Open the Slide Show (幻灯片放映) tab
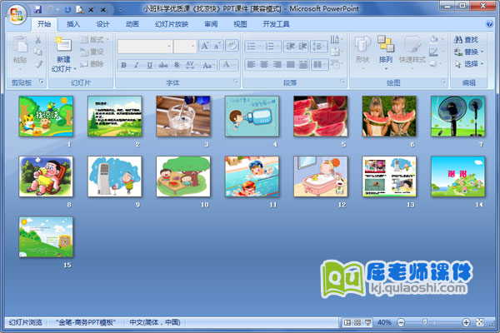 pos(172,24)
